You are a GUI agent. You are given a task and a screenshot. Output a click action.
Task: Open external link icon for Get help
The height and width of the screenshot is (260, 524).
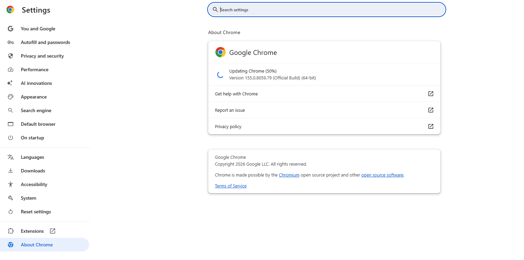pos(431,94)
